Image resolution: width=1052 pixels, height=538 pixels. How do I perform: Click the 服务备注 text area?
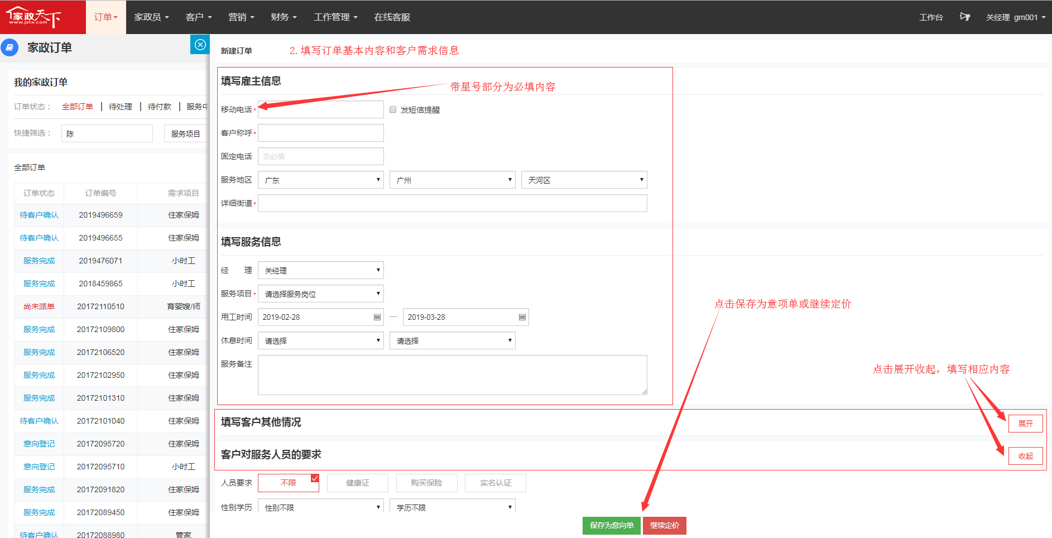[x=453, y=375]
